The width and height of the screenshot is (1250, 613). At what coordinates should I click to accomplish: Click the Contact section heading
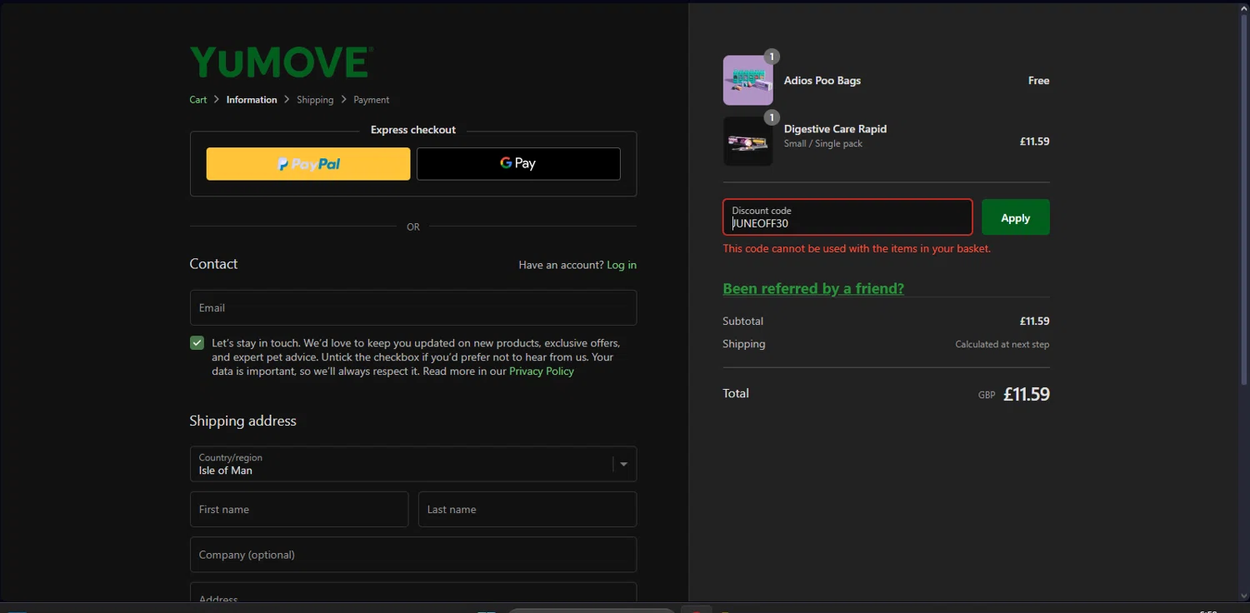point(213,264)
